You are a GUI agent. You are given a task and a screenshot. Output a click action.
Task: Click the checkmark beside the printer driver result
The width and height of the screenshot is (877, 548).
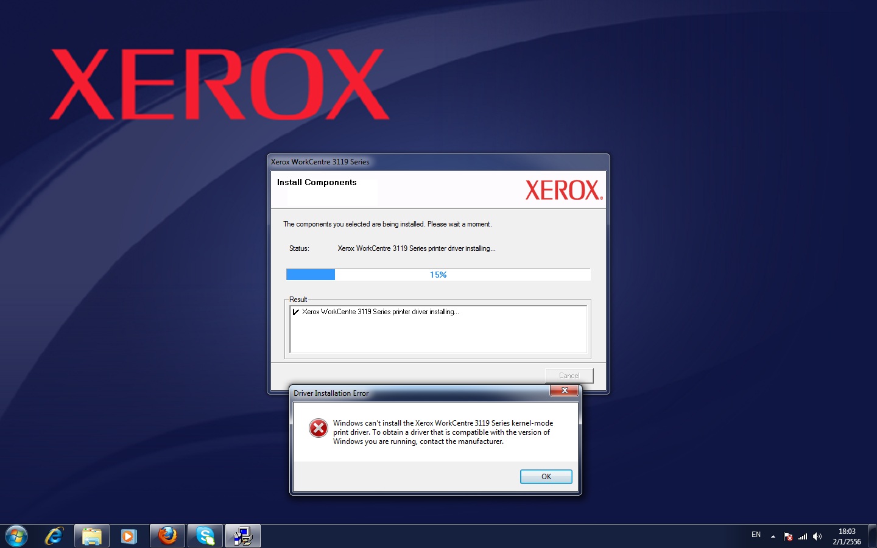pos(296,312)
